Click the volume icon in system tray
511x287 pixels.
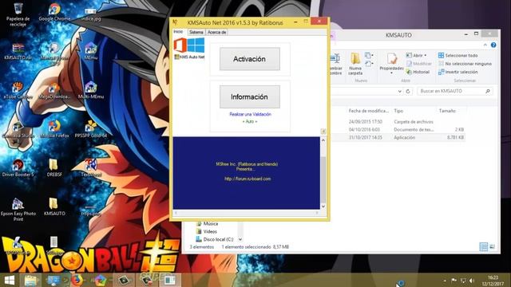[x=472, y=281]
